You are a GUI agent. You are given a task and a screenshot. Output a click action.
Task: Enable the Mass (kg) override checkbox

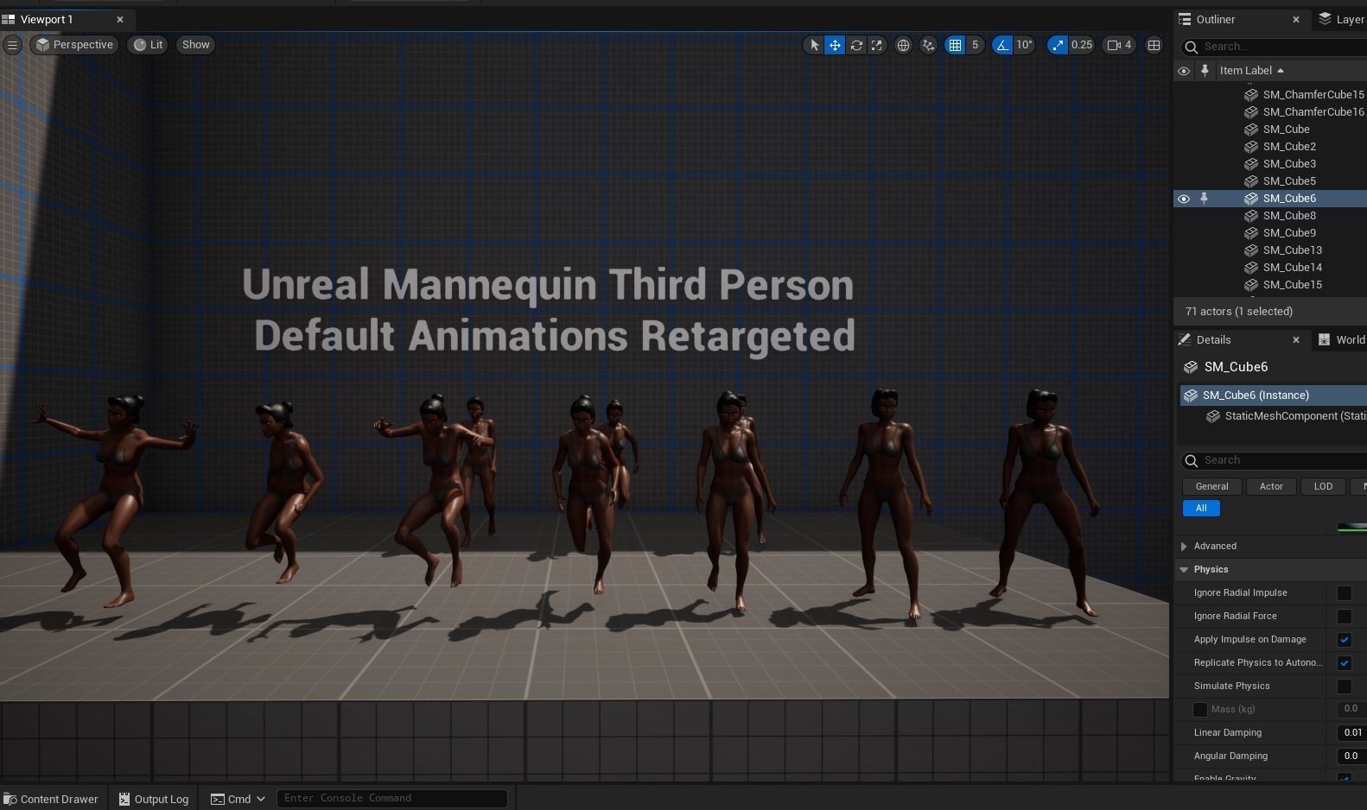[x=1200, y=709]
